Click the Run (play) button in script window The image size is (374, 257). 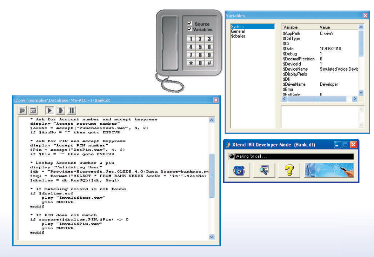point(50,111)
